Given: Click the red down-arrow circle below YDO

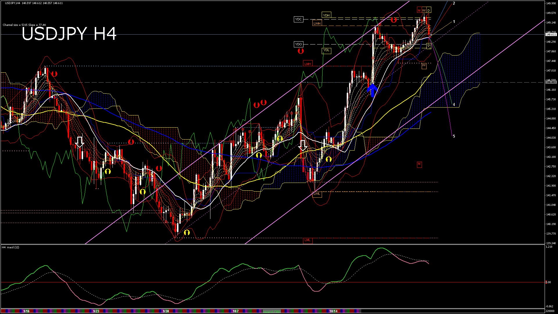Looking at the screenshot, I should click(301, 51).
